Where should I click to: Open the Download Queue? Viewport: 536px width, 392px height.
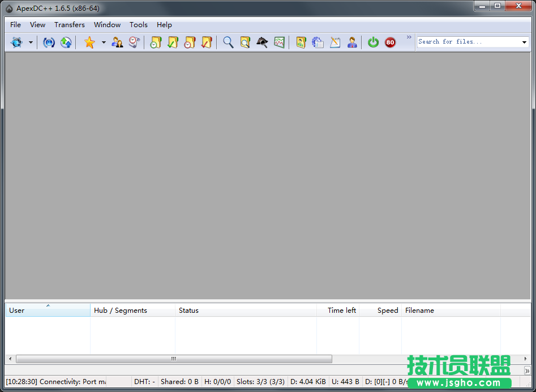tap(156, 42)
